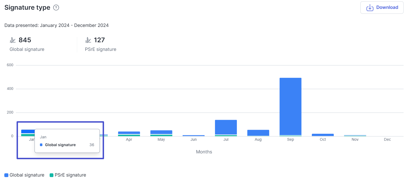The width and height of the screenshot is (406, 183).
Task: Download the signature type data
Action: pyautogui.click(x=382, y=8)
